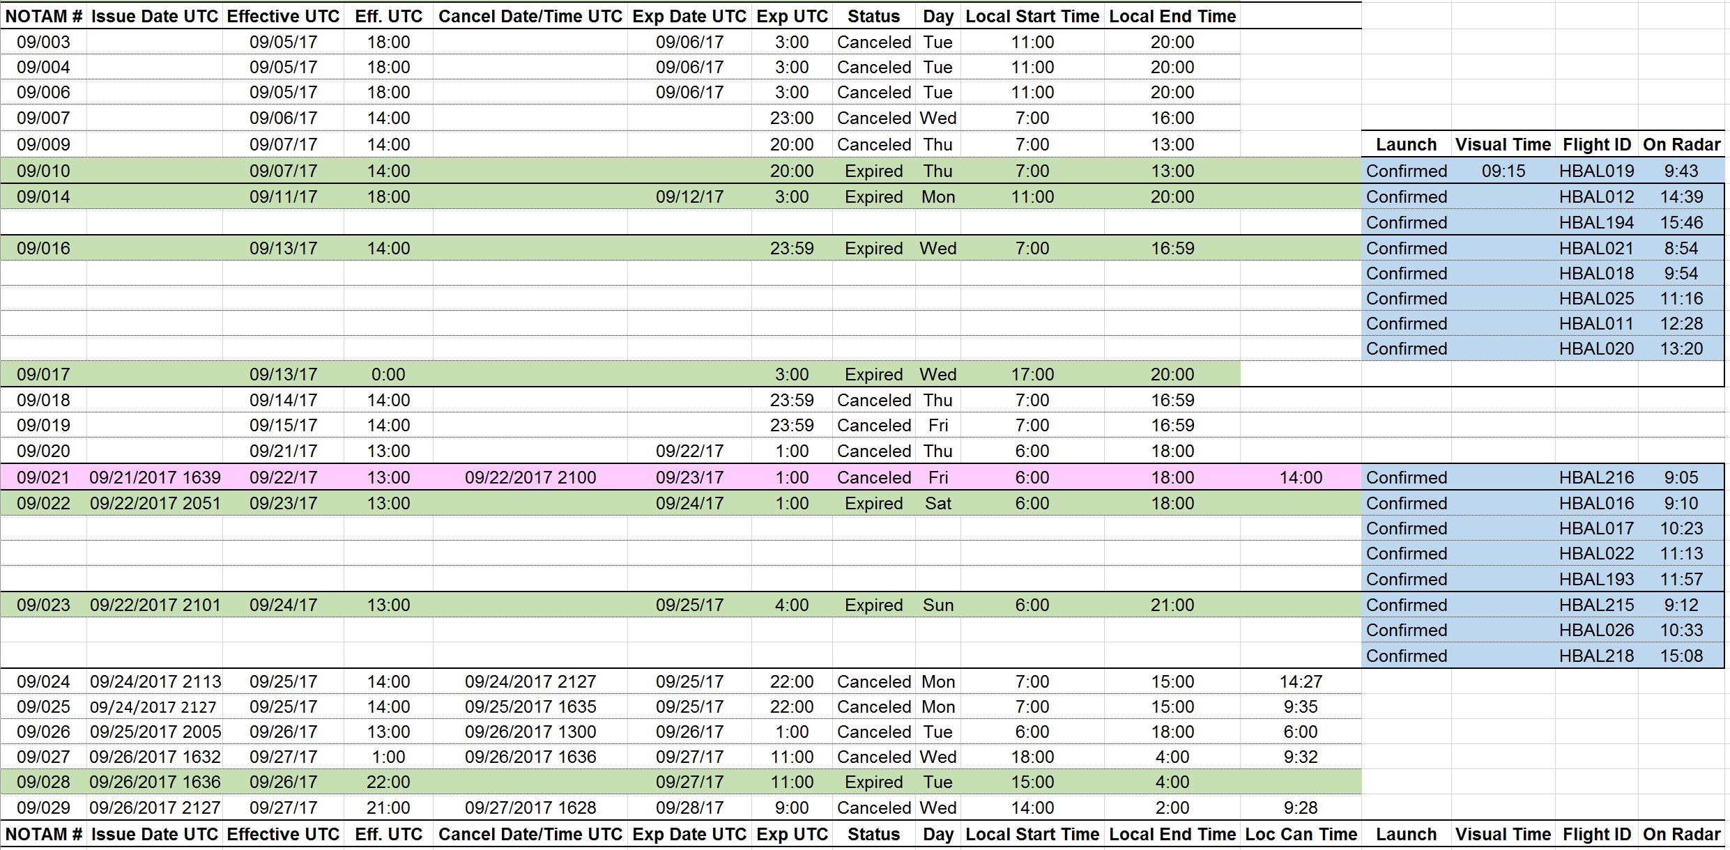
Task: Click the Launch header above Confirmed entries
Action: 1406,144
